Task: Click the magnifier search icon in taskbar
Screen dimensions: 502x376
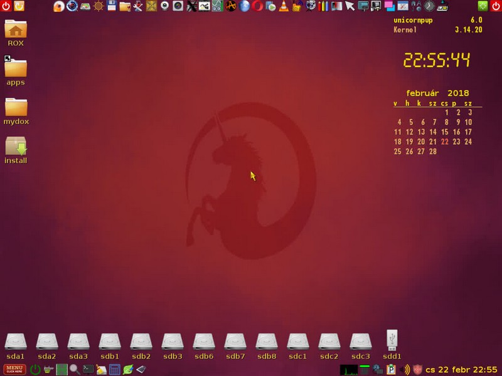Action: pyautogui.click(x=75, y=369)
